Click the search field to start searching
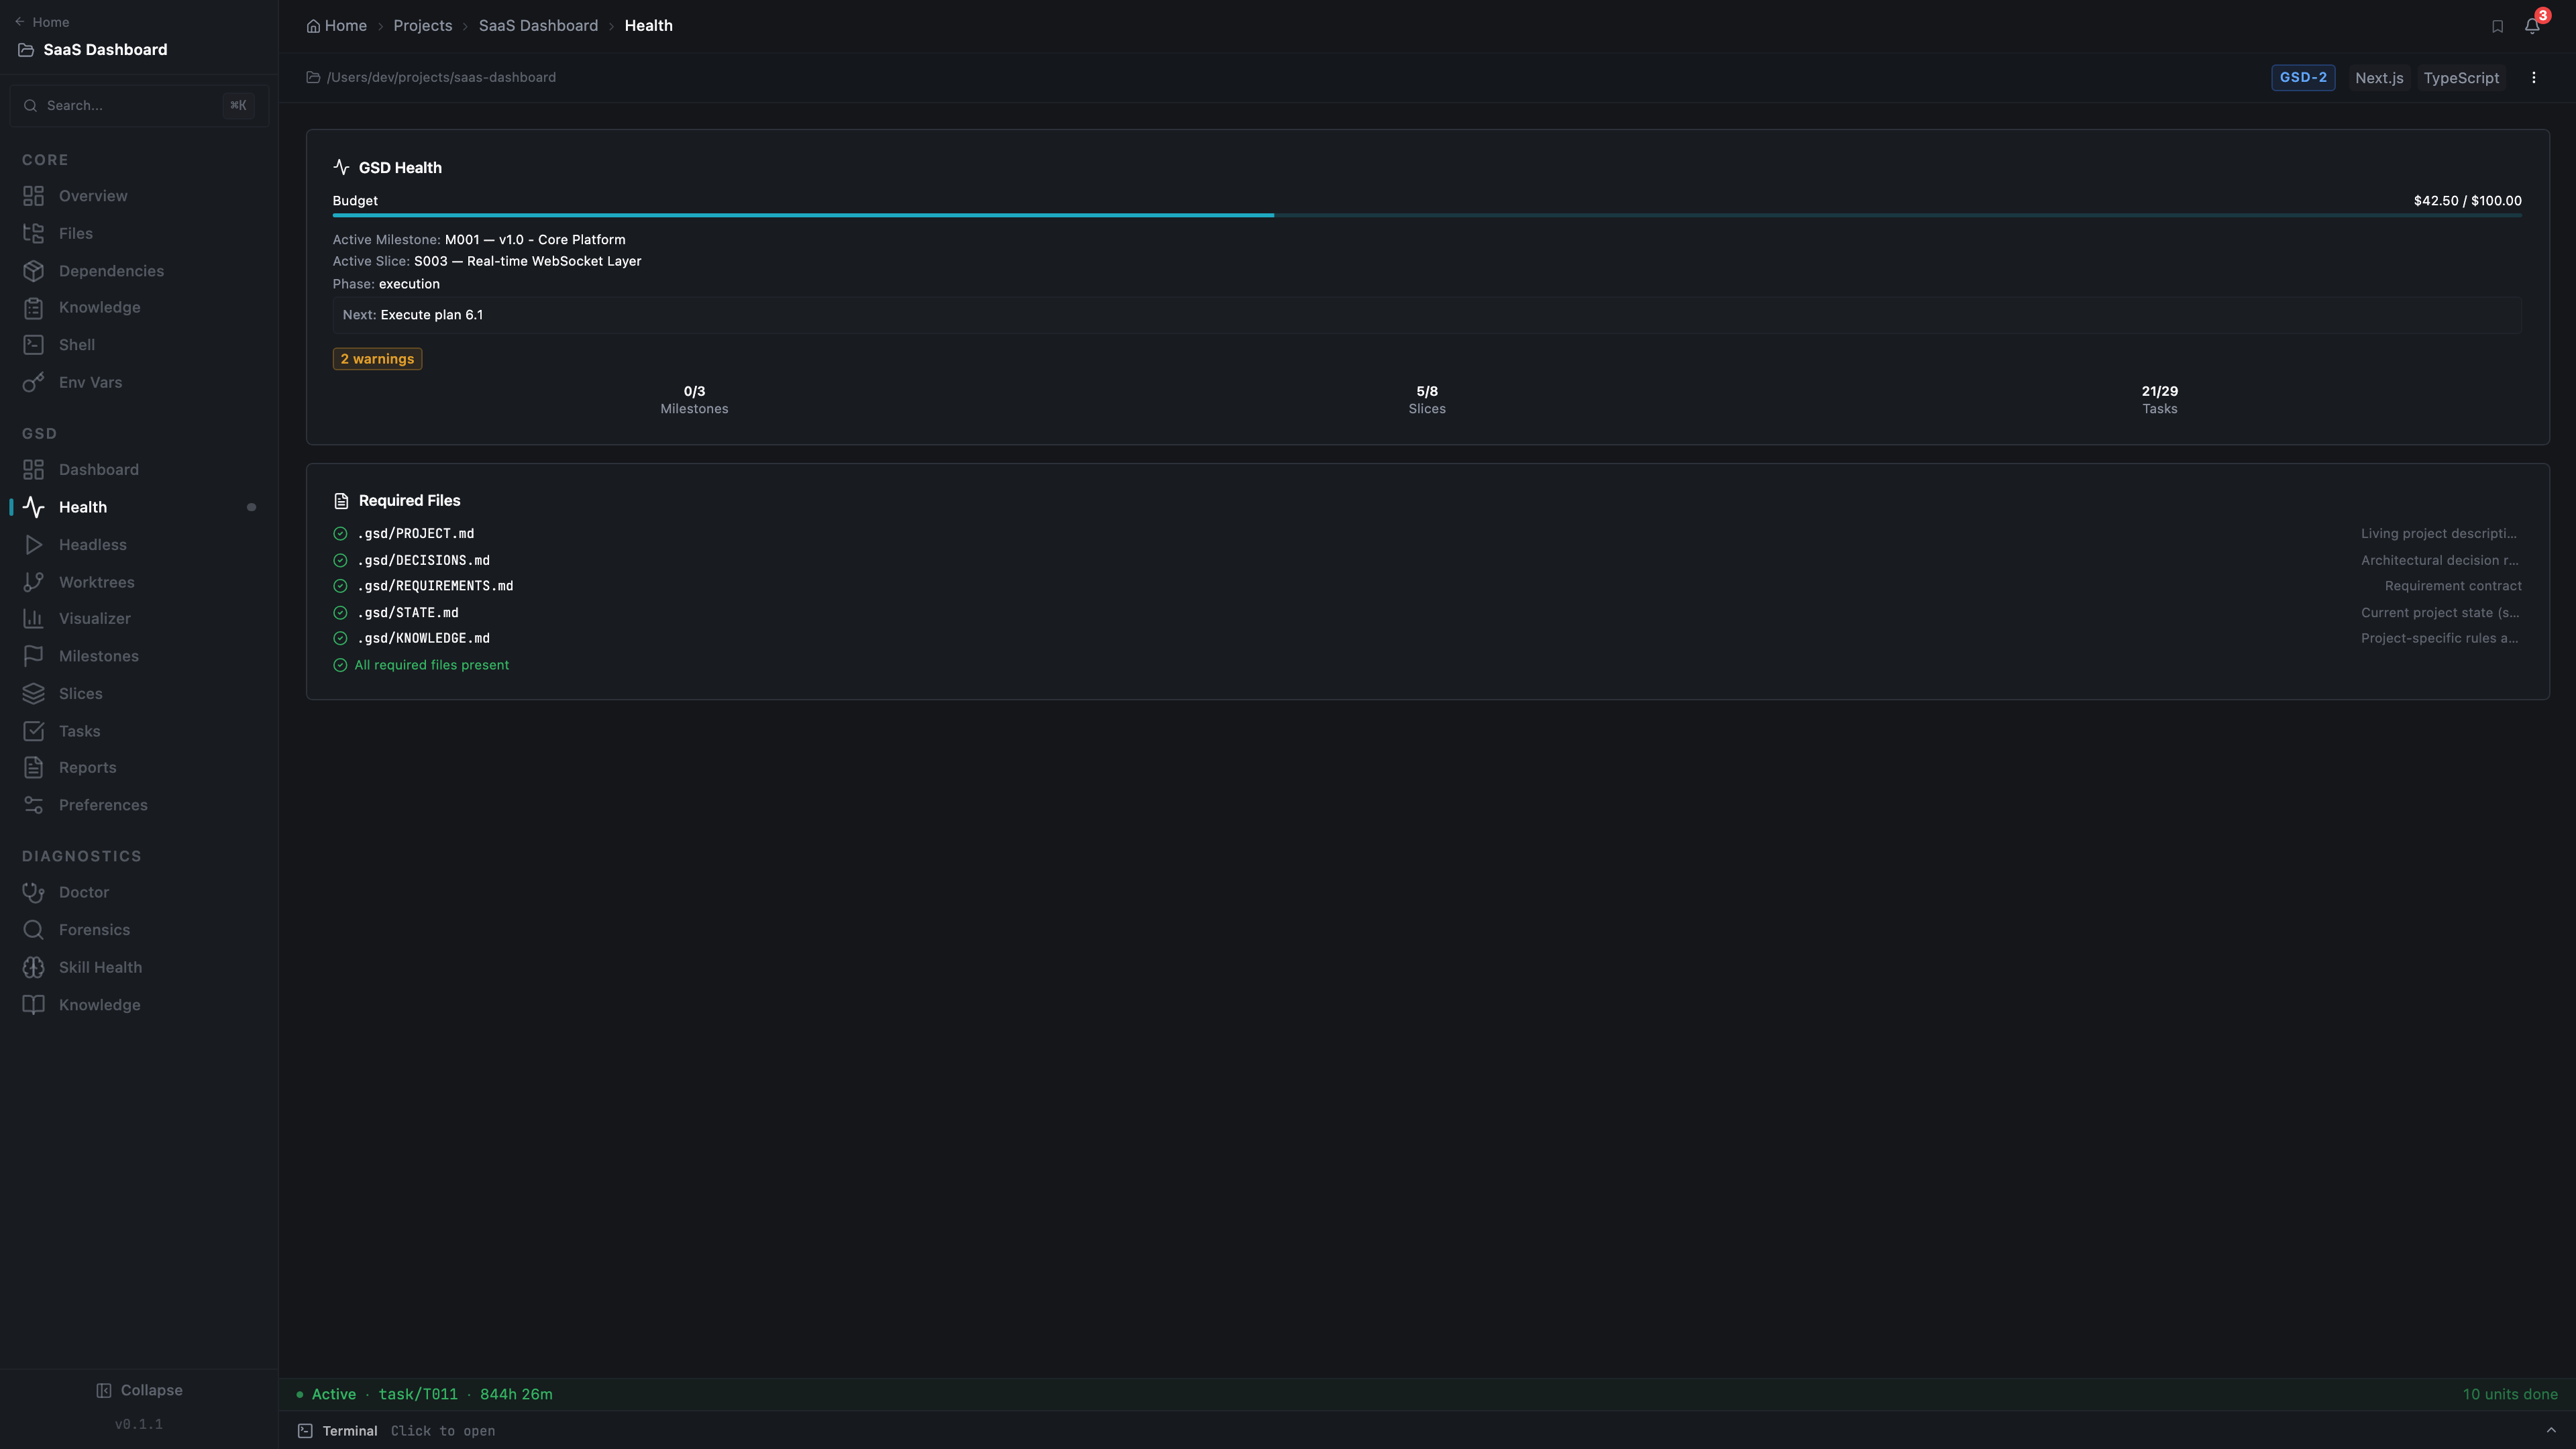2576x1449 pixels. [138, 105]
